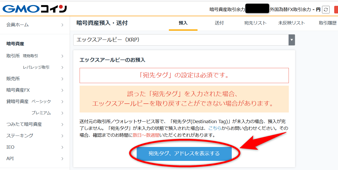The height and width of the screenshot is (170, 338).
Task: Open the エックスアールピー（XRP） currency dropdown
Action: pyautogui.click(x=184, y=40)
